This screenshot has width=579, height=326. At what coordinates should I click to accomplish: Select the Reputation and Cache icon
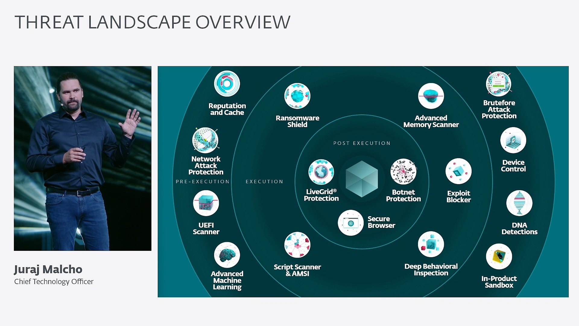coord(227,84)
